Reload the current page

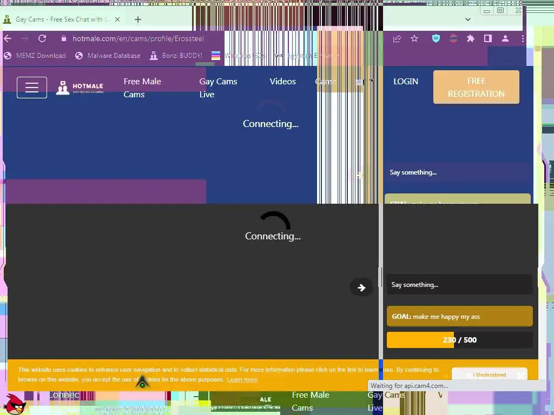point(42,38)
